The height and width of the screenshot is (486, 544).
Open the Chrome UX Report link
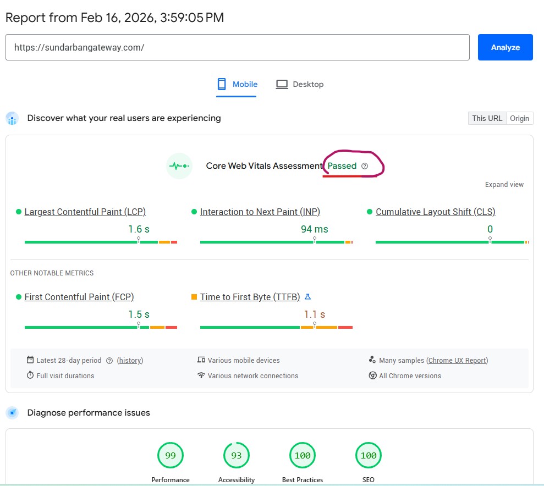(x=458, y=361)
